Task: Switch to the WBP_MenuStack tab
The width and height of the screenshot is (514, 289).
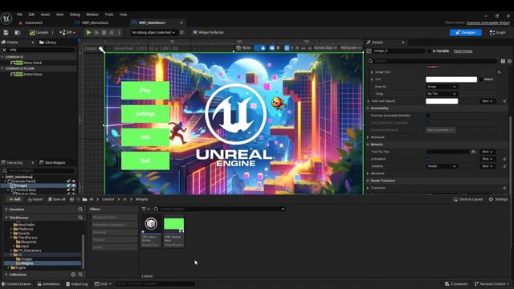Action: click(95, 23)
